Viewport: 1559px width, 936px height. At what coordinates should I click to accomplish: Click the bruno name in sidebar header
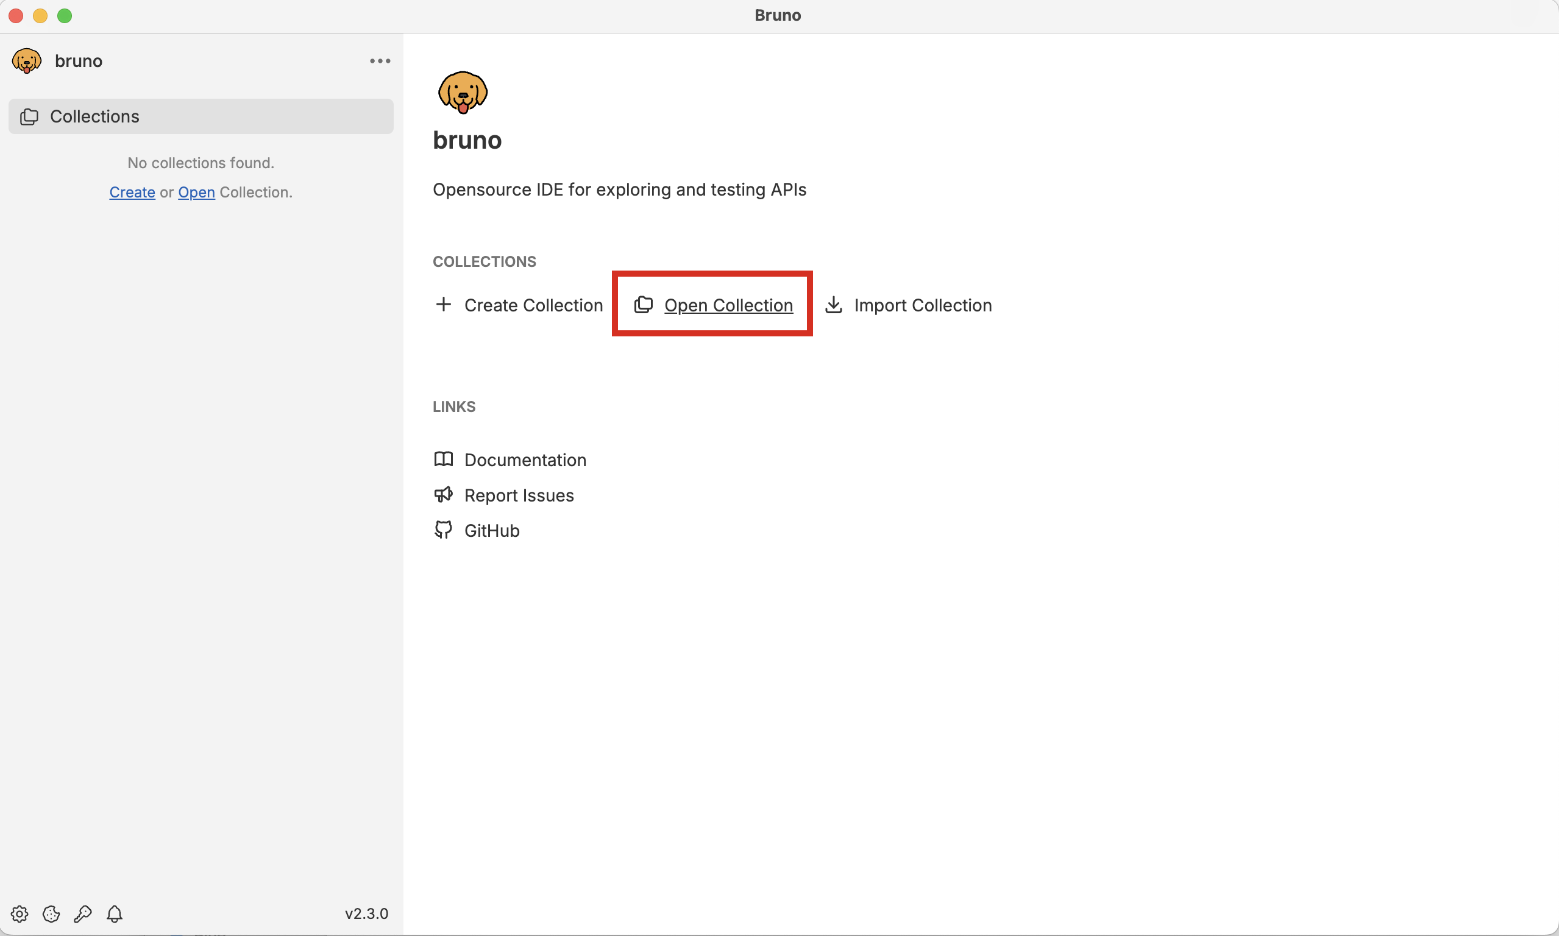[78, 61]
